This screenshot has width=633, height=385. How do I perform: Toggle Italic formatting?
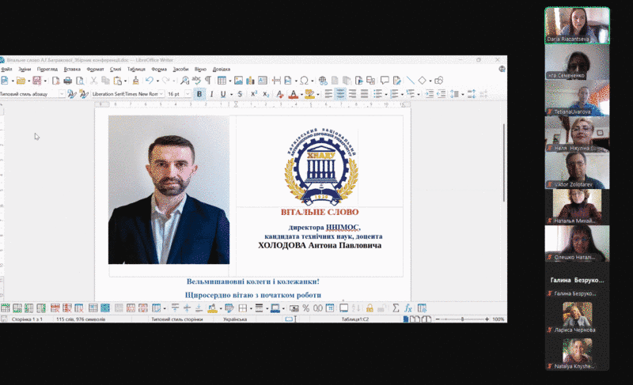click(x=211, y=94)
